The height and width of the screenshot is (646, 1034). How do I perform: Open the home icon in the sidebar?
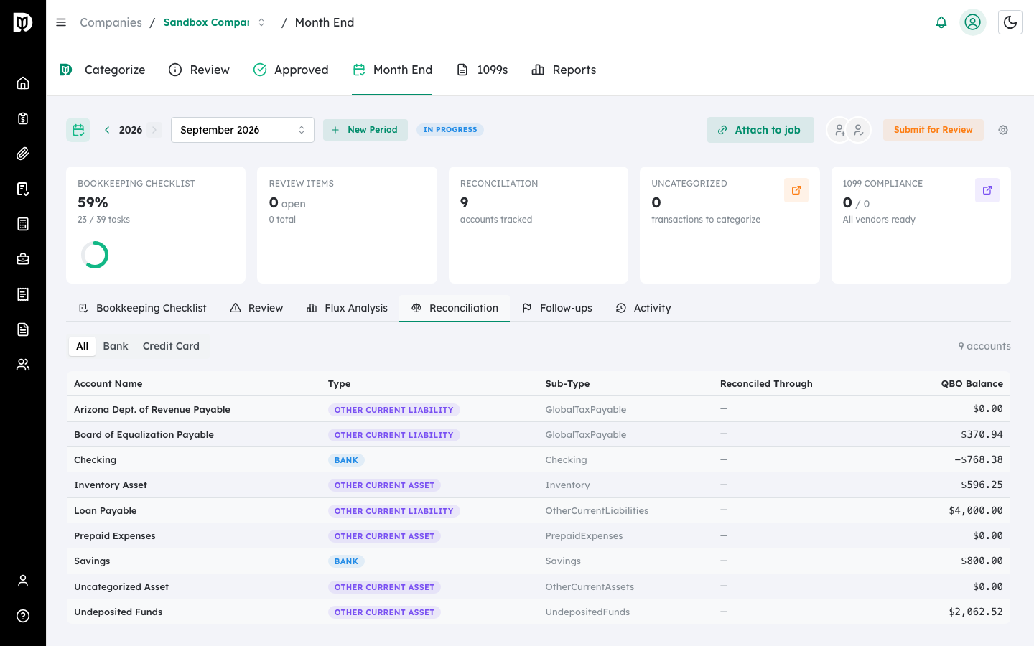point(23,83)
